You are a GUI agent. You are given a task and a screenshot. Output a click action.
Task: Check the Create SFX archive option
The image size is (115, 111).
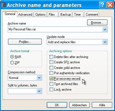pyautogui.click(x=51, y=62)
